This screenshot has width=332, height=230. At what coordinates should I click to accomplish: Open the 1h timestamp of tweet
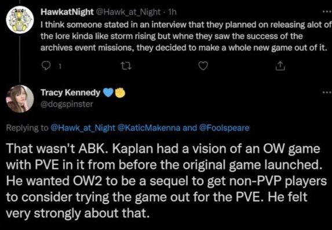click(172, 12)
